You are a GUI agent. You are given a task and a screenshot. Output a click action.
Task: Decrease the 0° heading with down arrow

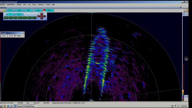pyautogui.click(x=7, y=14)
